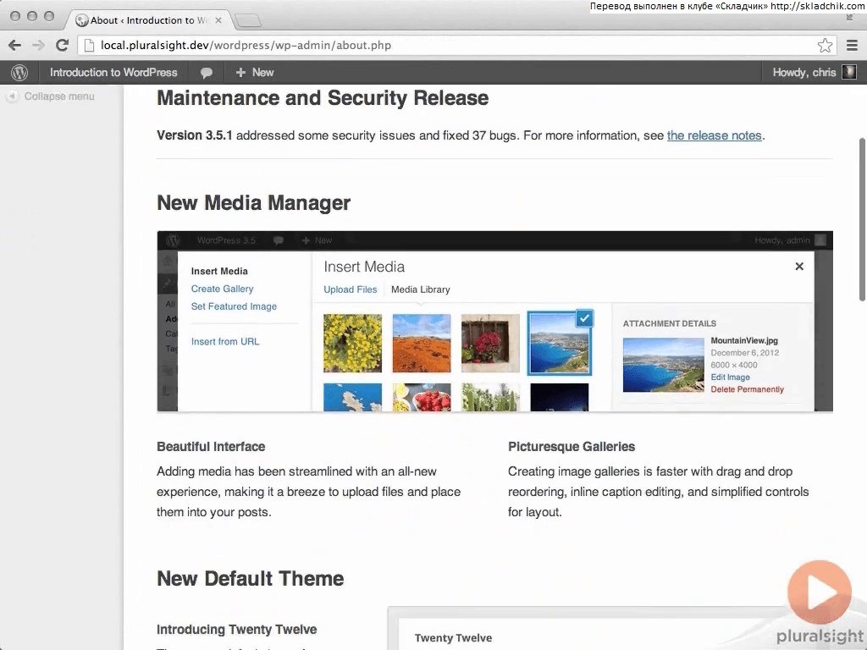Click the Beautiful Interface heading
867x650 pixels.
211,447
